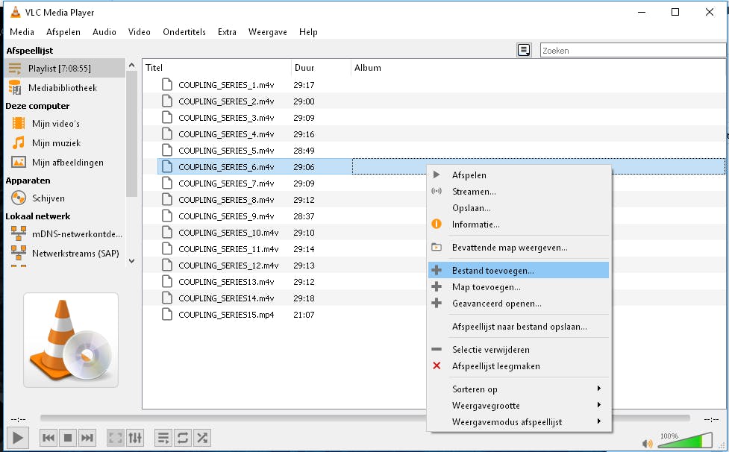Click the Zoeken search field

(632, 51)
